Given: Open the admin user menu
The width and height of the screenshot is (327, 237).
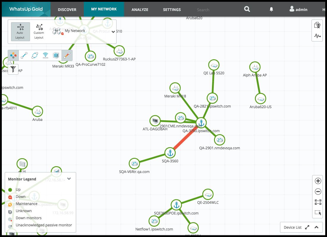Looking at the screenshot, I should click(298, 9).
